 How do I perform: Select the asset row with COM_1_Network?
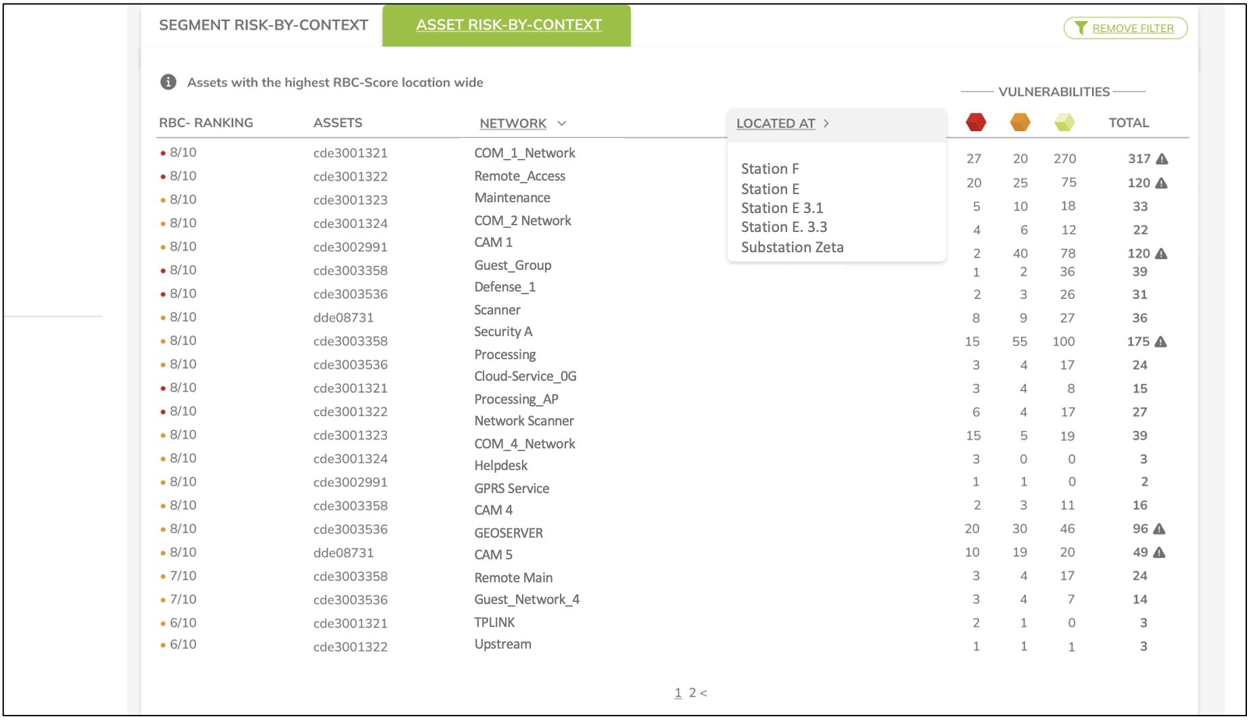point(524,153)
